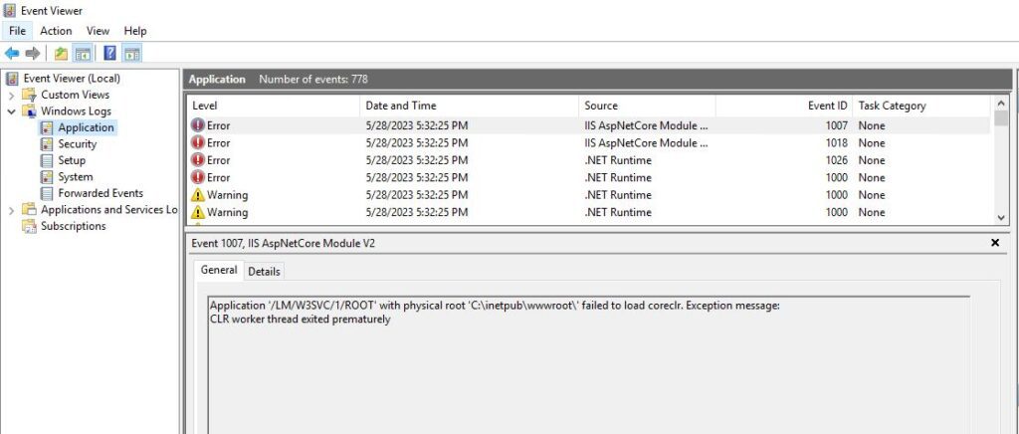
Task: Collapse the Windows Logs node
Action: [12, 111]
